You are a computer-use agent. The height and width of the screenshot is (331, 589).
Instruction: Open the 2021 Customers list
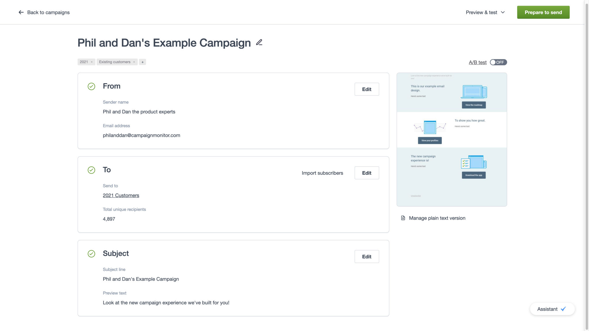click(121, 195)
